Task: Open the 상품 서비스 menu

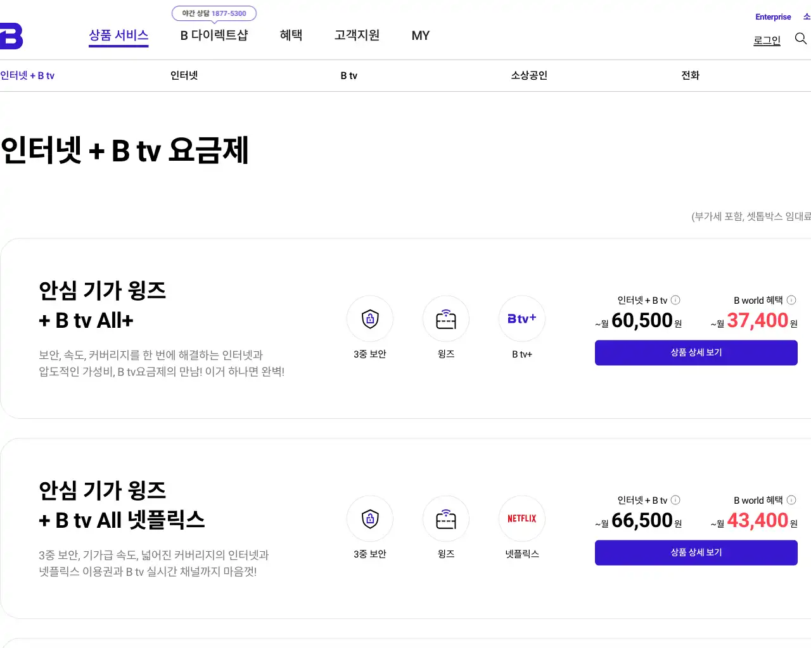Action: click(x=118, y=35)
